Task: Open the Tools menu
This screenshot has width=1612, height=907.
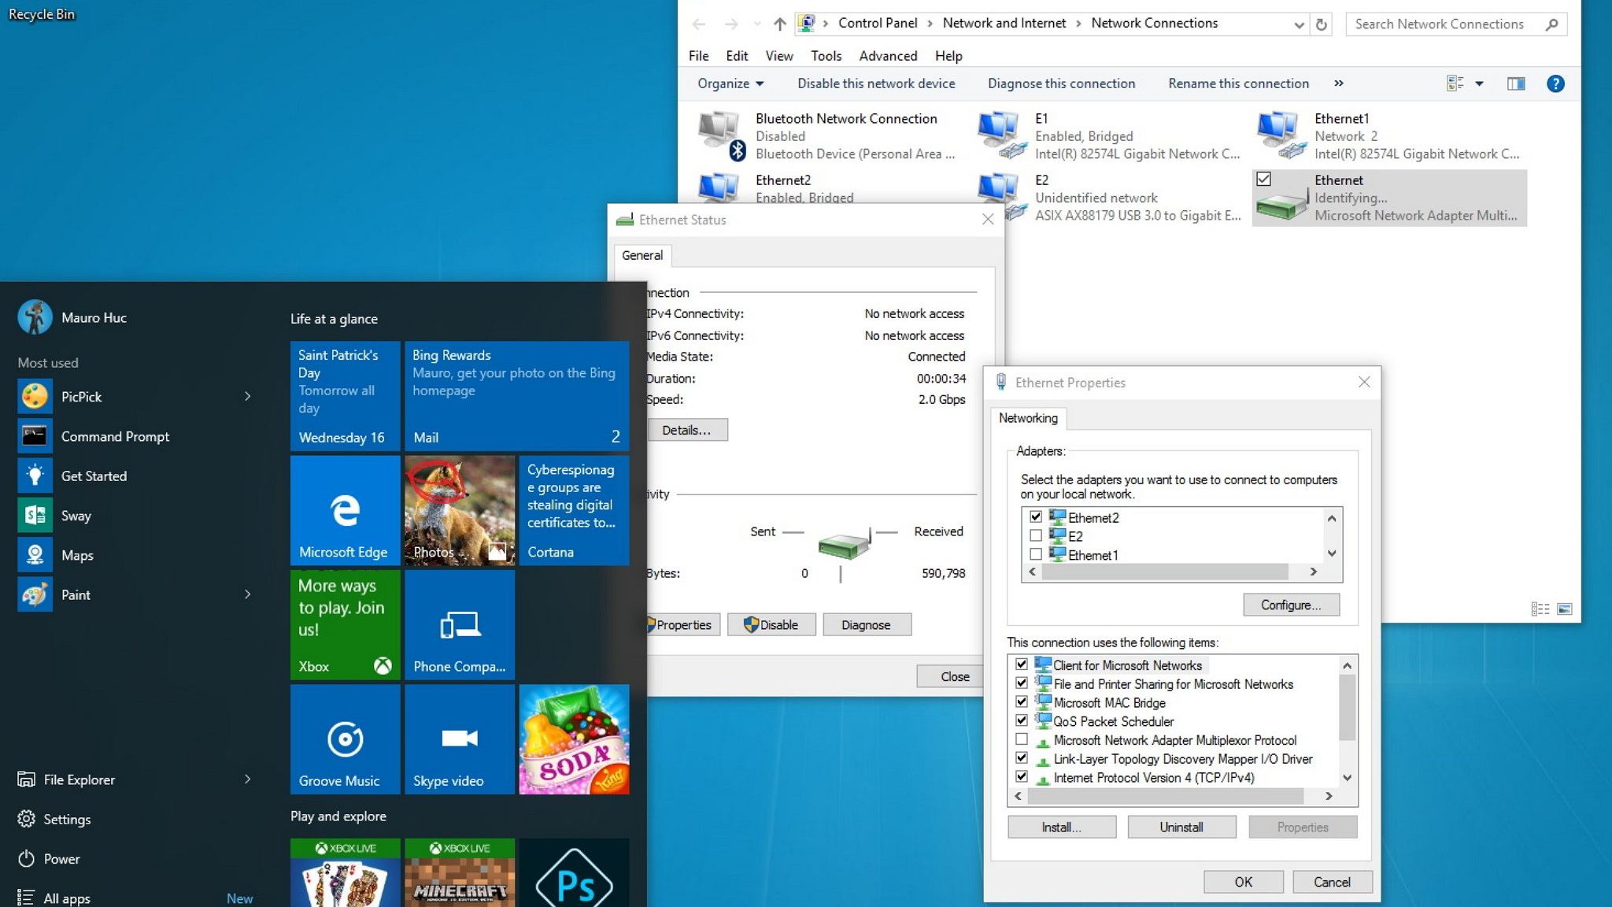Action: (x=826, y=56)
